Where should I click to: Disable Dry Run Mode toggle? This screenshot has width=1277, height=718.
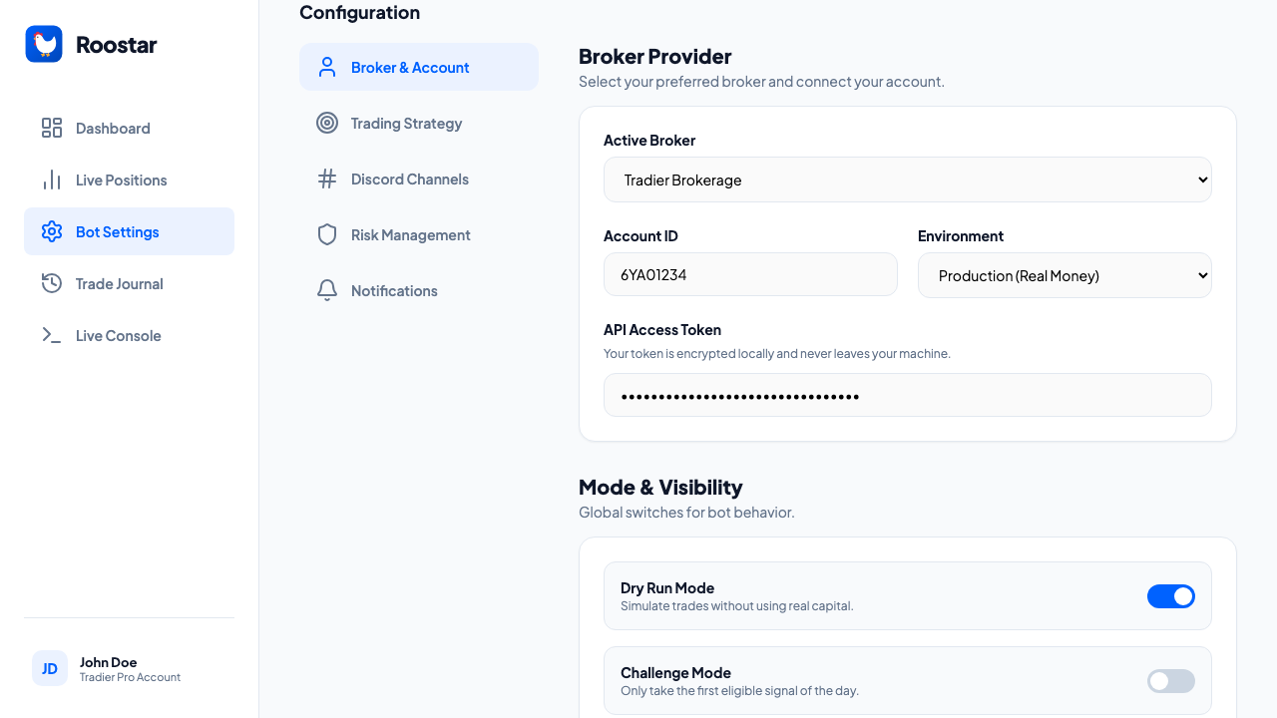(x=1171, y=595)
